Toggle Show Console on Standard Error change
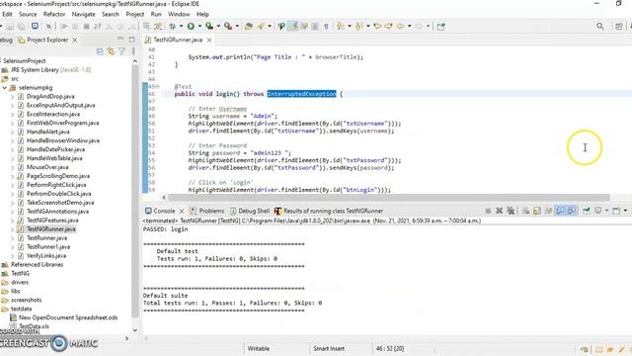This screenshot has height=356, width=632. tap(572, 211)
